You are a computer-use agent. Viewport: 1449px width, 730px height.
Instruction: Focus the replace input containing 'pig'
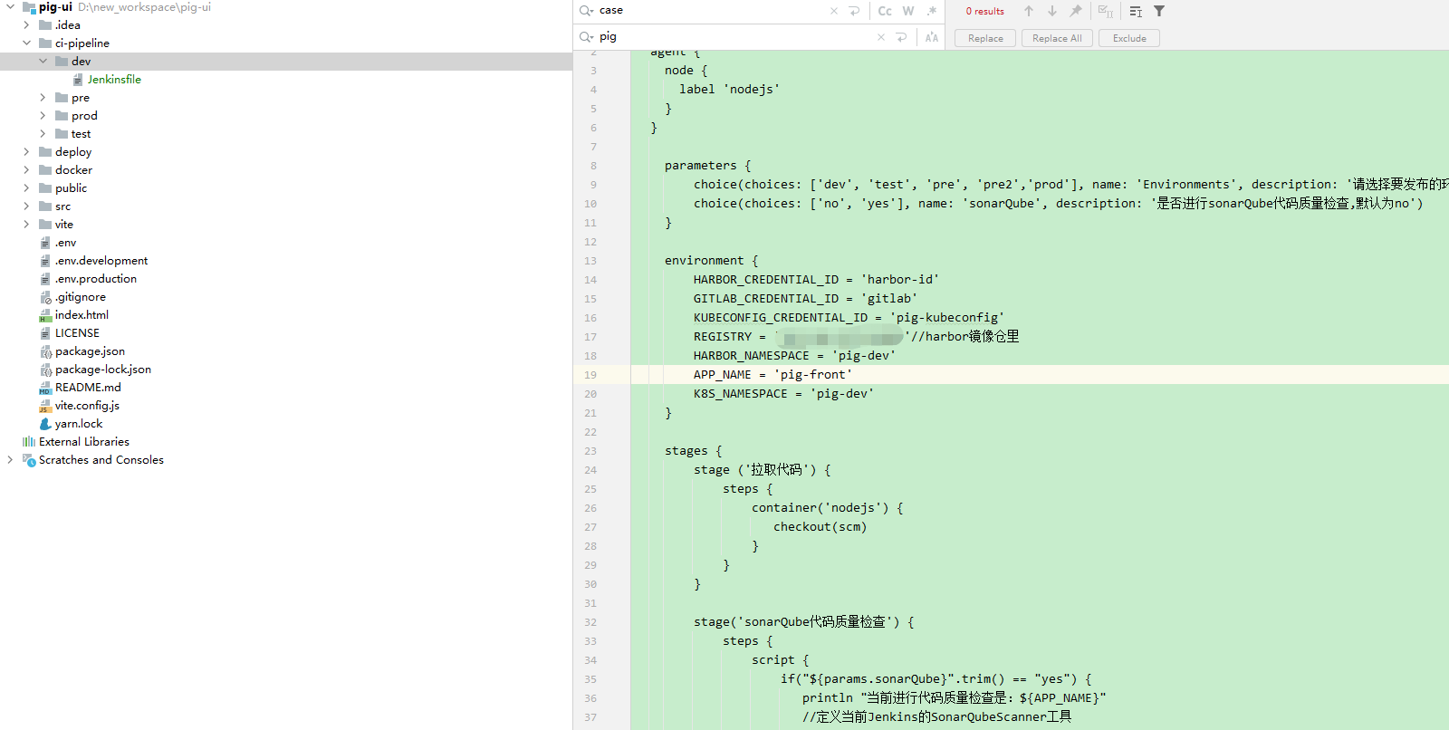click(734, 37)
